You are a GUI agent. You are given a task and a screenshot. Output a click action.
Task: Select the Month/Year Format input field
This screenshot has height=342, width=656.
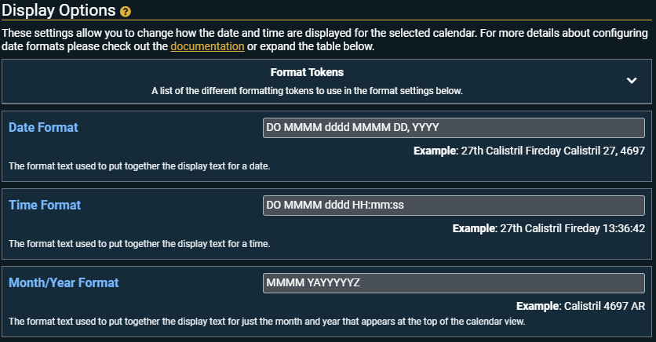[454, 282]
